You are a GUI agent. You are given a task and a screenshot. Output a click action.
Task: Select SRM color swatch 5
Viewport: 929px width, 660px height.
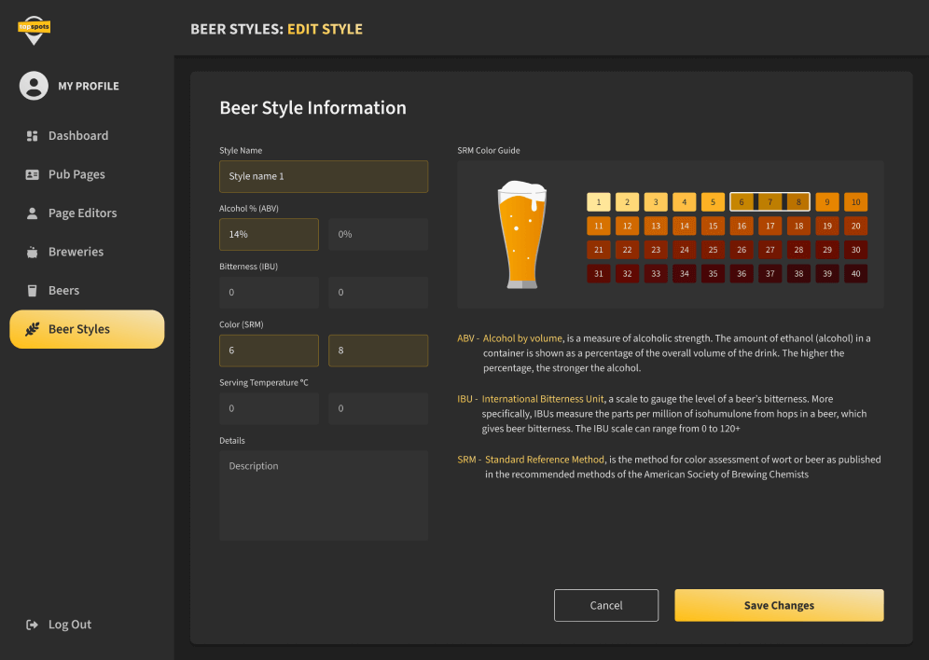coord(713,202)
